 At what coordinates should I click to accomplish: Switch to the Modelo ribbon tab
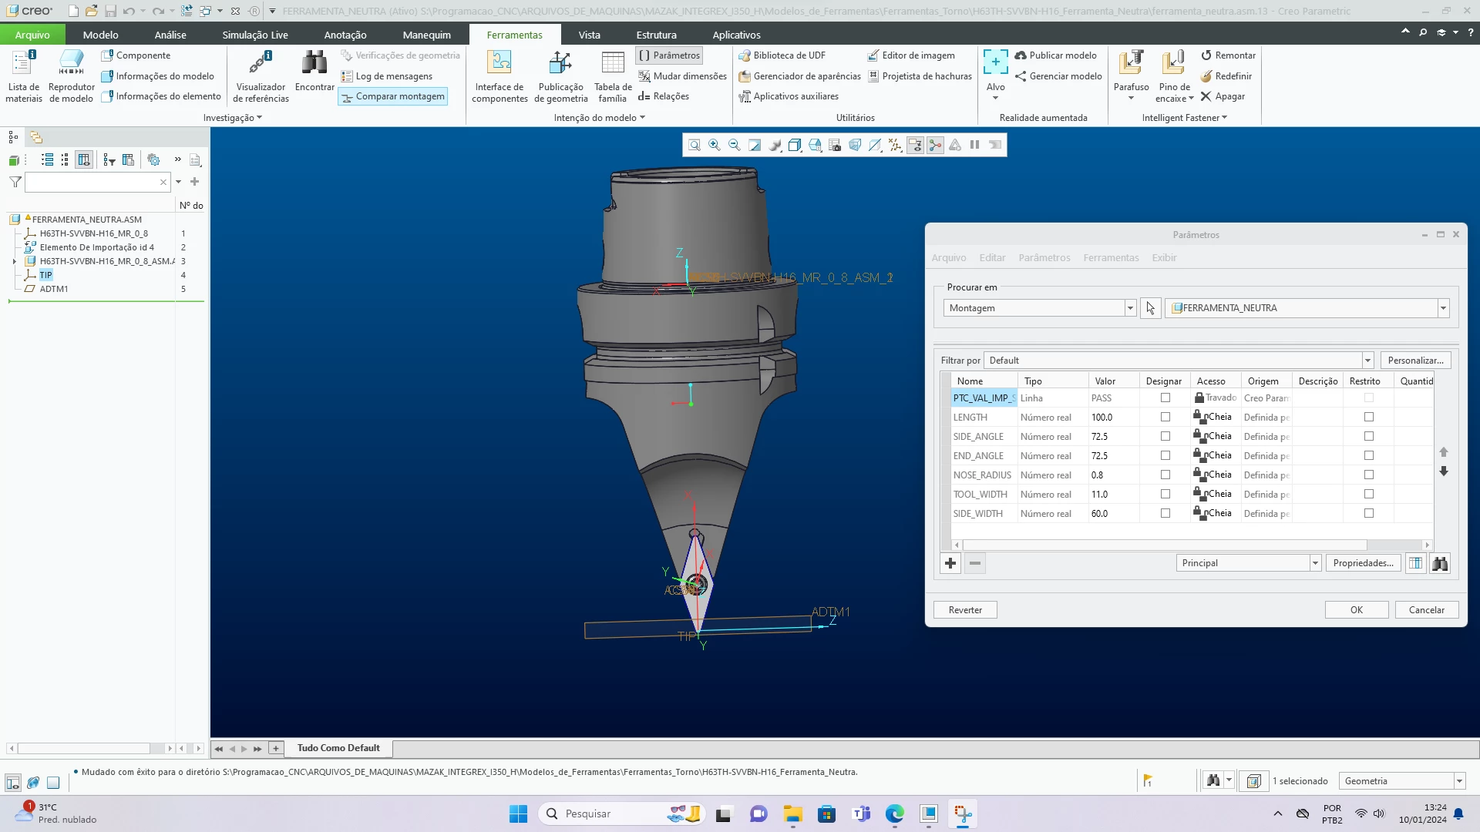pos(100,35)
